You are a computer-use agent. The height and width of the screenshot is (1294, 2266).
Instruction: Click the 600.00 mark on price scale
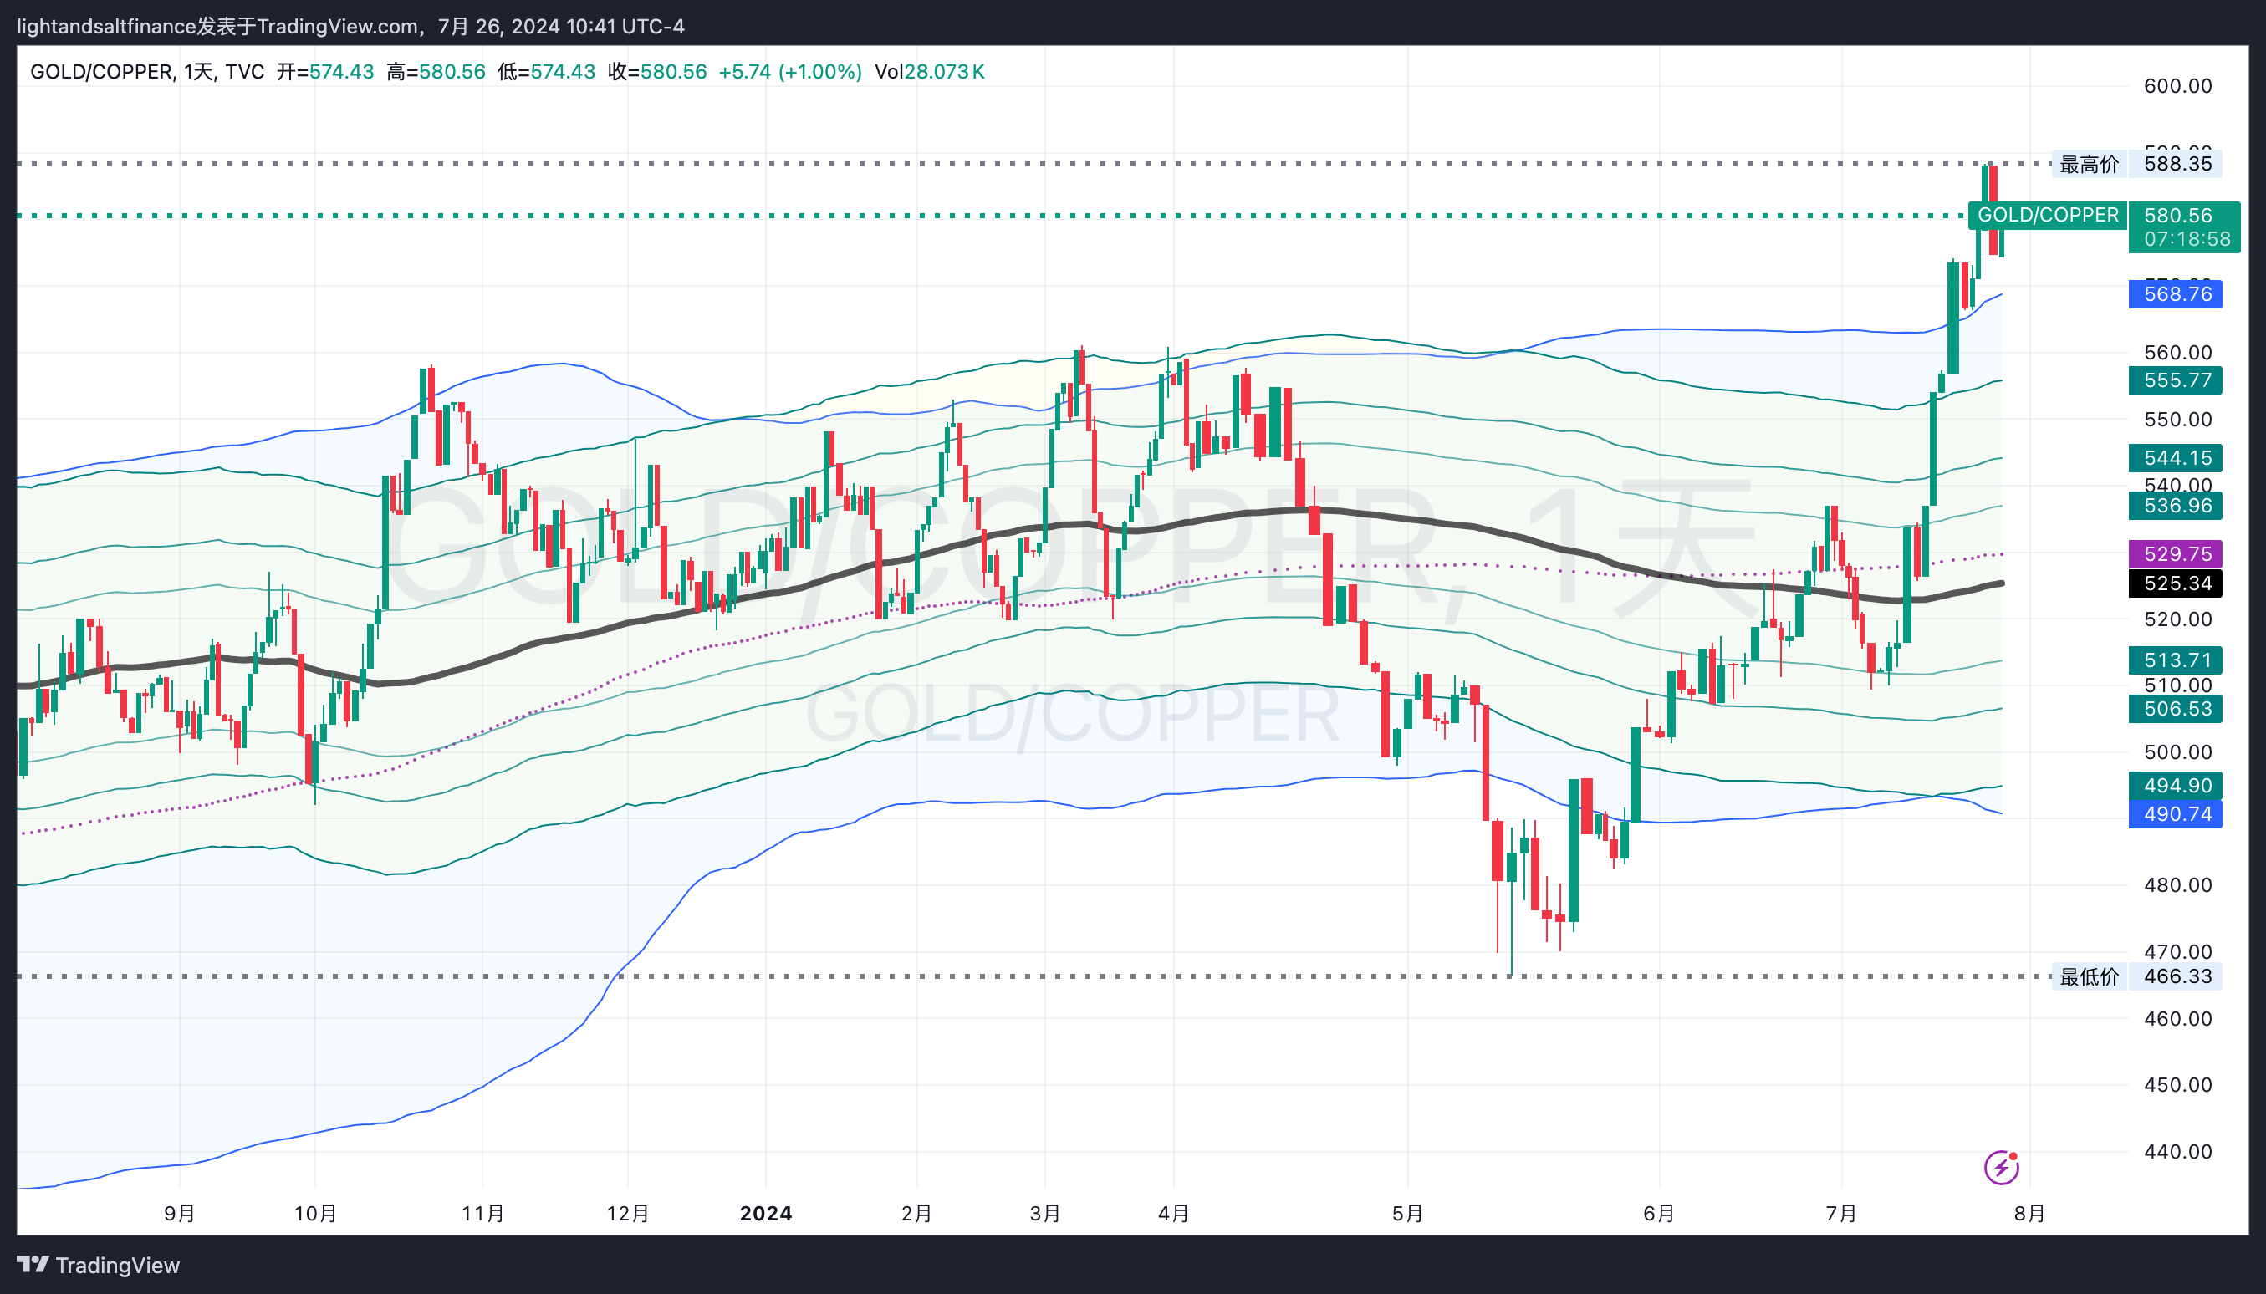coord(2177,86)
